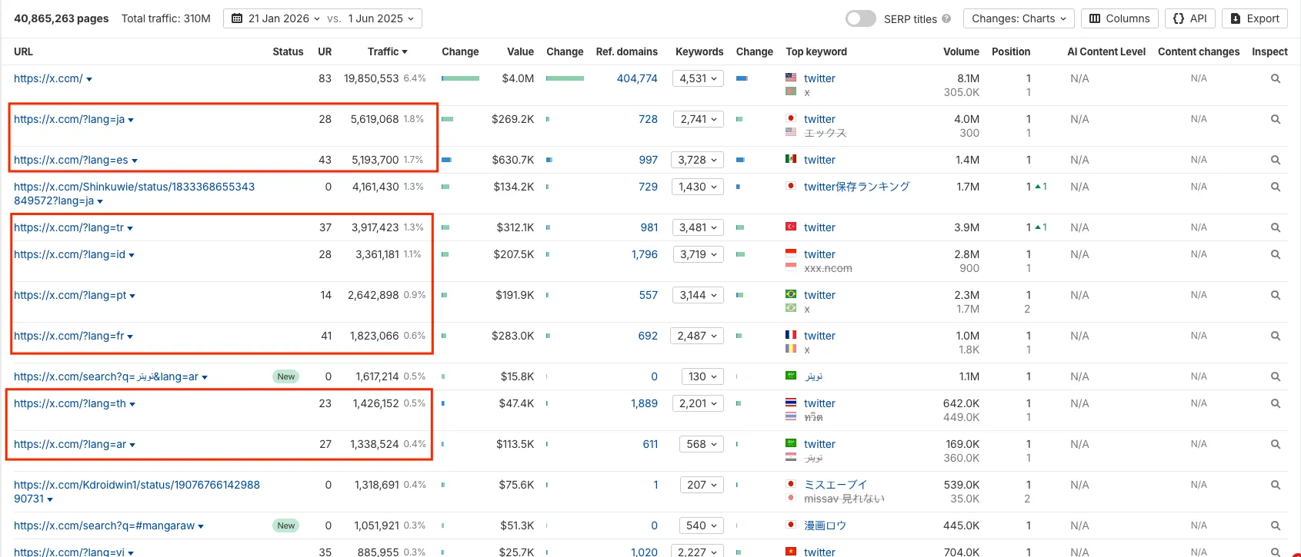Image resolution: width=1301 pixels, height=557 pixels.
Task: Click the traffic change bar for x.com/
Action: [x=460, y=78]
